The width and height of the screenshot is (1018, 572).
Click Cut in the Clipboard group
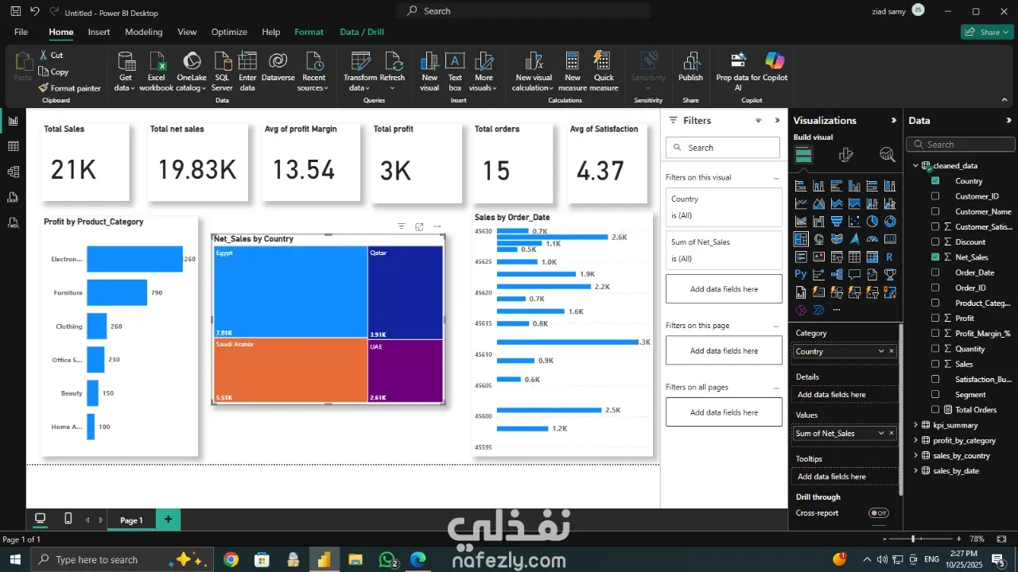[51, 55]
